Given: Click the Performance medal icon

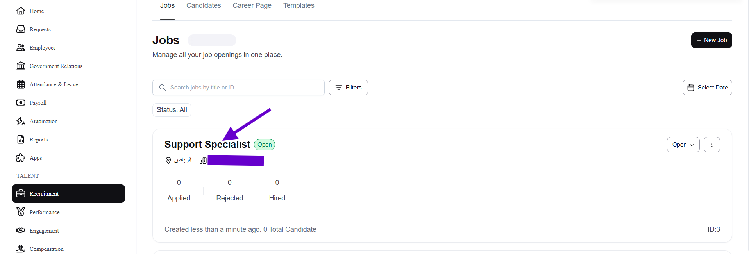Looking at the screenshot, I should coord(21,212).
